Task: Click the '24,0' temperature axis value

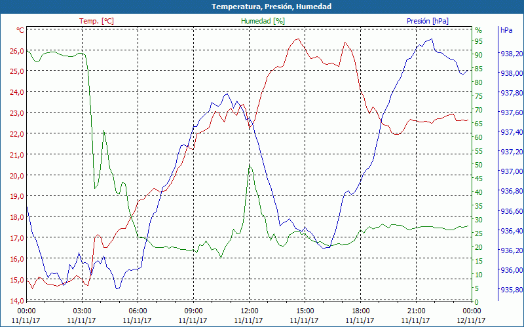Action: (18, 92)
